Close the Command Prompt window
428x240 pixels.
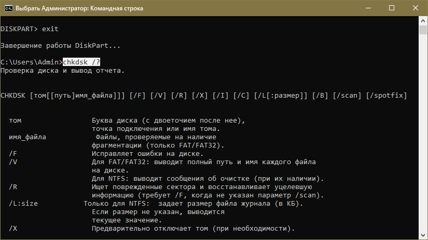[415, 8]
